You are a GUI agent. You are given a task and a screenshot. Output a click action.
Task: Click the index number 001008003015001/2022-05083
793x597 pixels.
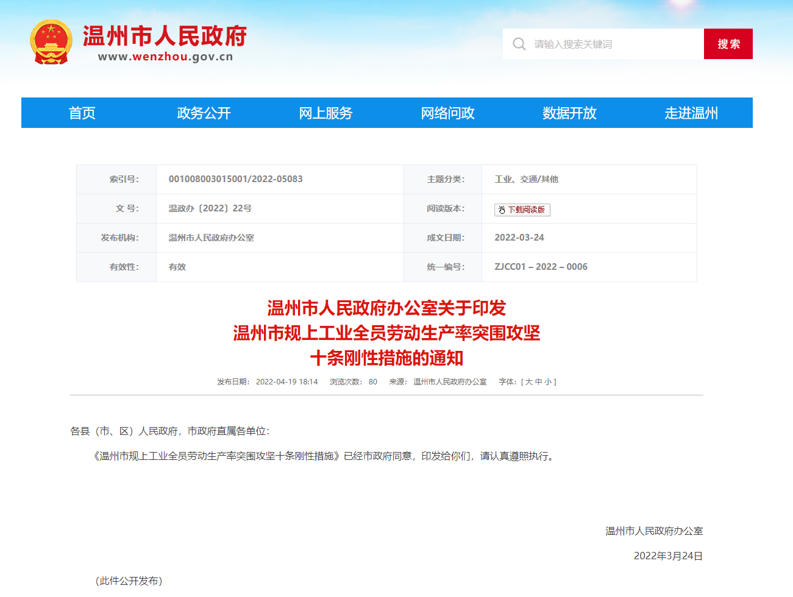(x=235, y=179)
